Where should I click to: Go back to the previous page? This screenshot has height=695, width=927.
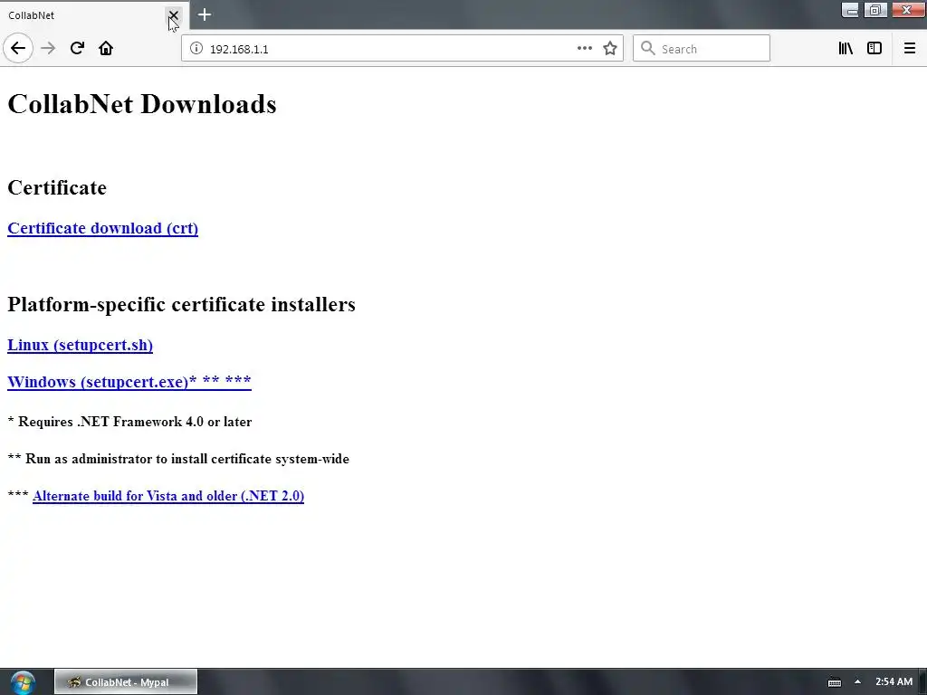[18, 49]
